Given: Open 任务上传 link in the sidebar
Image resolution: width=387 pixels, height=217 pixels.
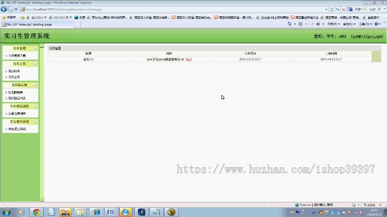Looking at the screenshot, I should (14, 77).
